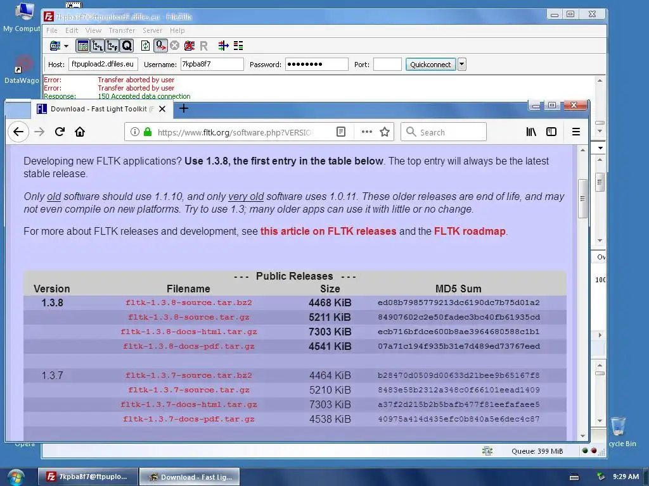Viewport: 649px width, 486px height.
Task: Show site information icon in address bar
Action: coord(134,132)
